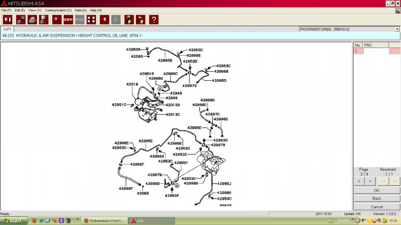Click the greyed forward arrow toolbar icon
This screenshot has height=225, width=401.
pos(116,20)
